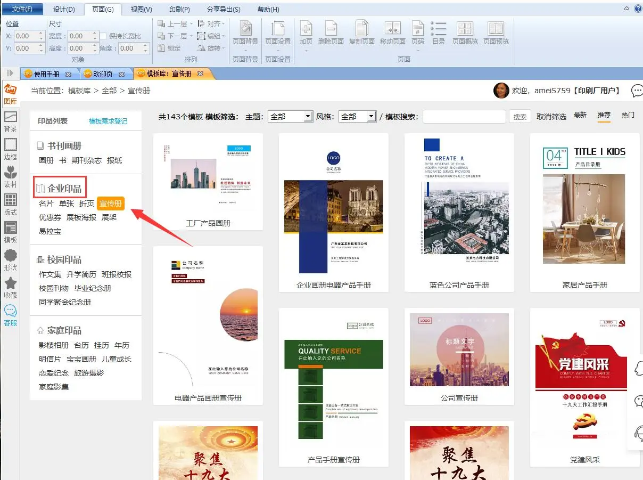Toggle the 保持长宽比 checkbox
643x480 pixels.
[104, 36]
